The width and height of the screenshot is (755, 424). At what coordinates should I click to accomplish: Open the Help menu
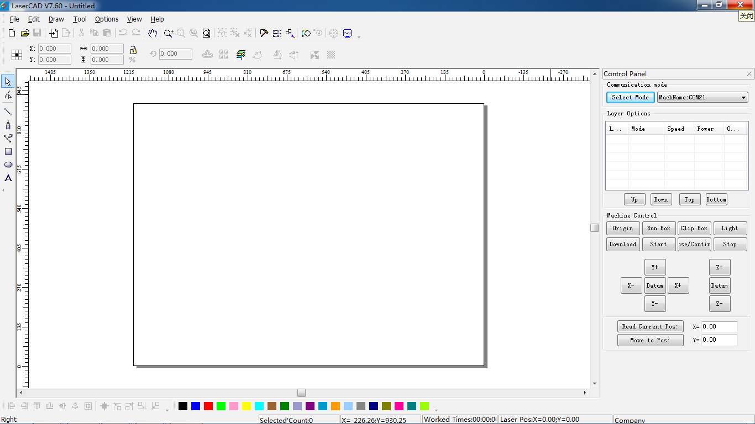(158, 19)
